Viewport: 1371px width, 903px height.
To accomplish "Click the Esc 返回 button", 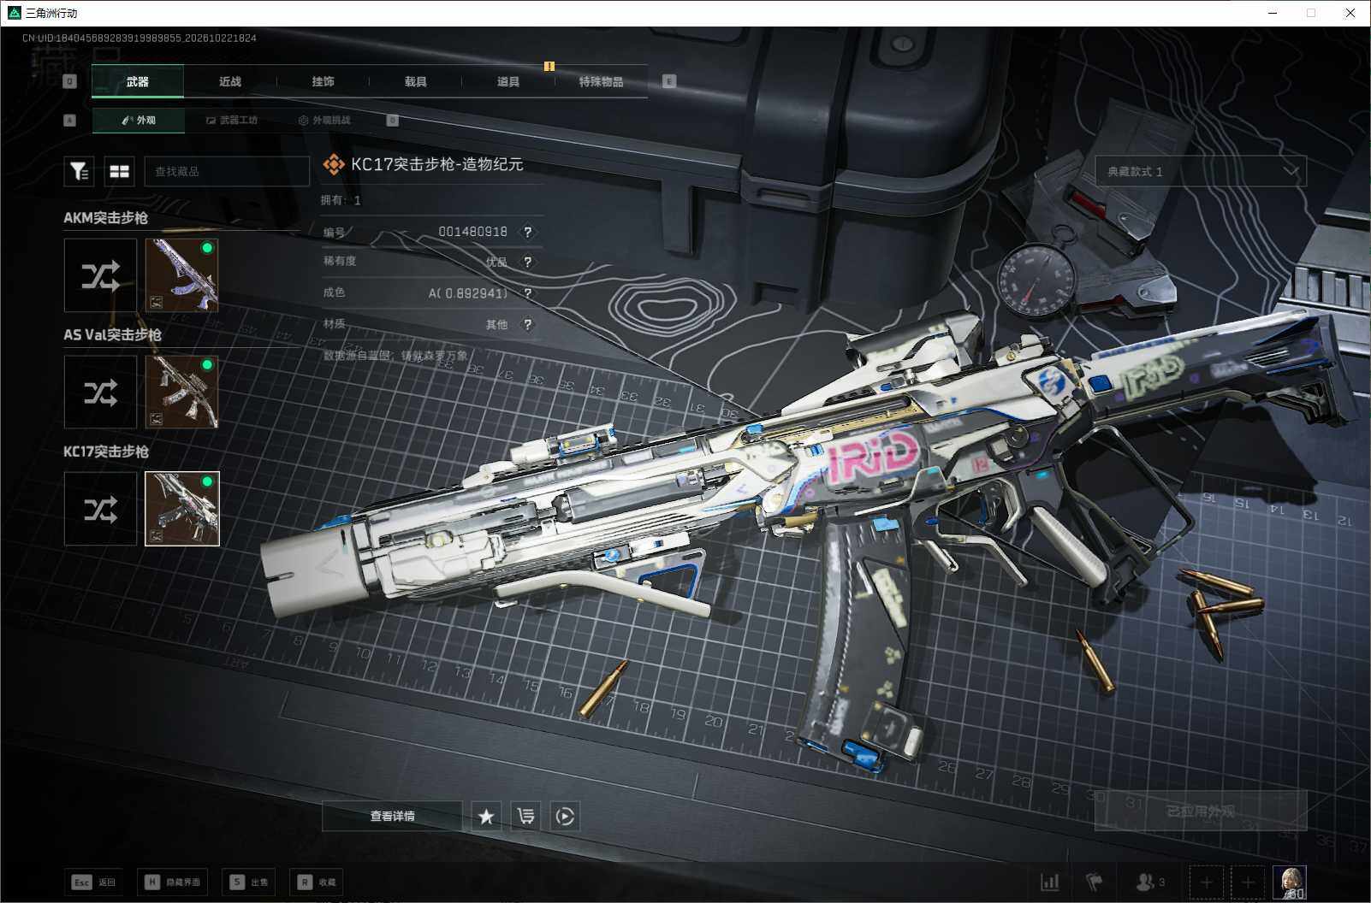I will click(94, 882).
